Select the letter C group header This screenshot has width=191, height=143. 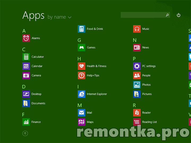(24, 50)
